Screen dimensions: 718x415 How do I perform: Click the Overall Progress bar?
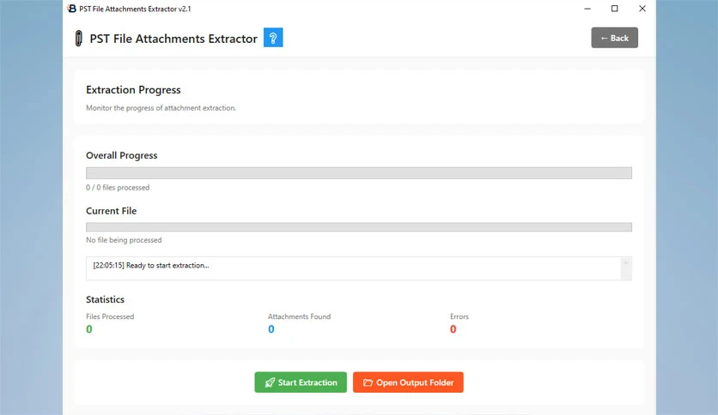click(x=359, y=172)
